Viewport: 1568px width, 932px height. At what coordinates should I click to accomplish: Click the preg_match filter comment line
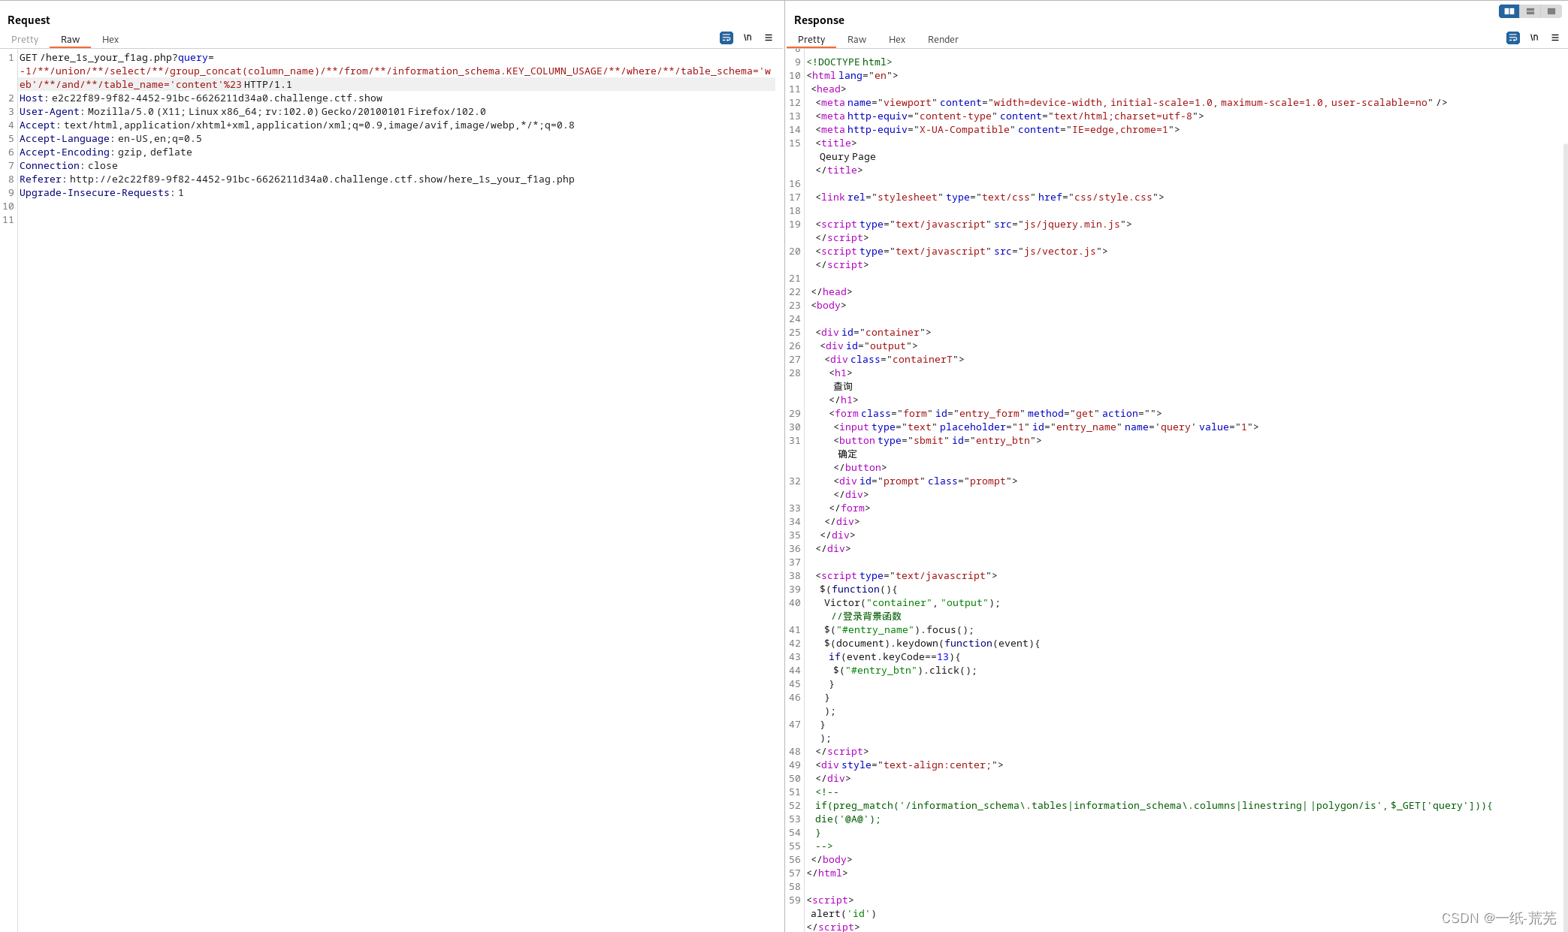pyautogui.click(x=1153, y=806)
